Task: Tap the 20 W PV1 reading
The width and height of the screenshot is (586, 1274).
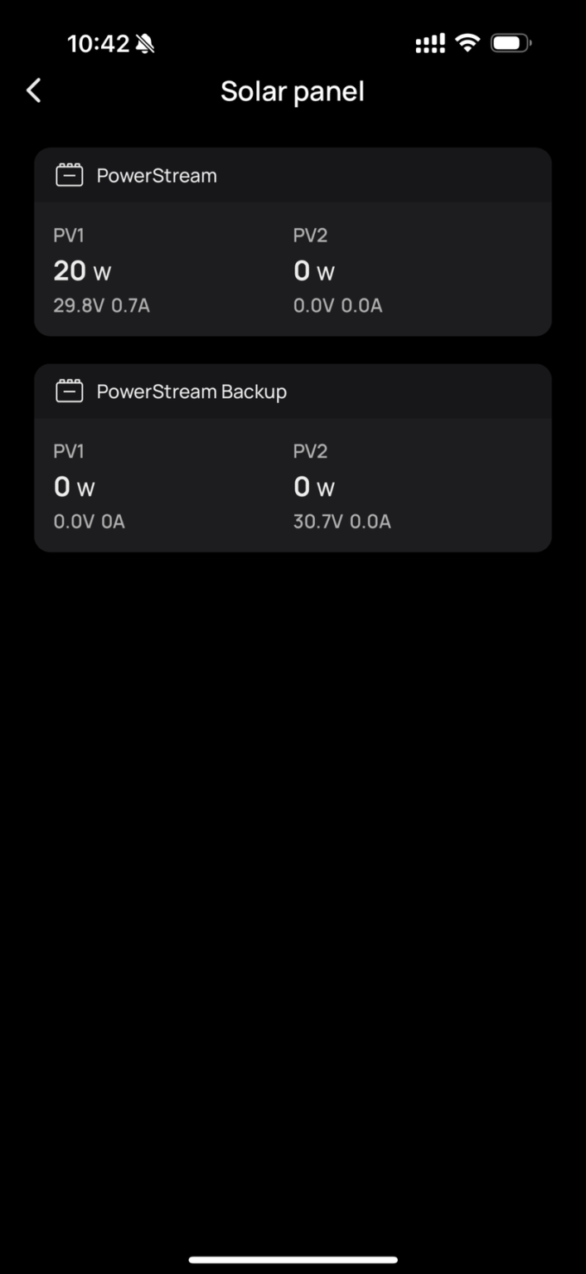Action: click(x=82, y=271)
